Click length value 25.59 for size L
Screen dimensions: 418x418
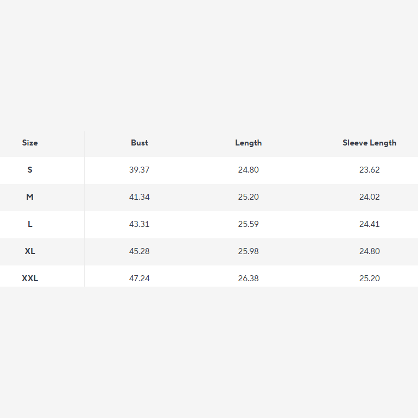248,224
